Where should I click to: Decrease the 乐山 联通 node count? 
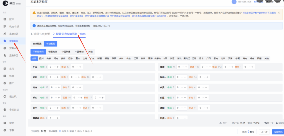pyautogui.click(x=78, y=98)
